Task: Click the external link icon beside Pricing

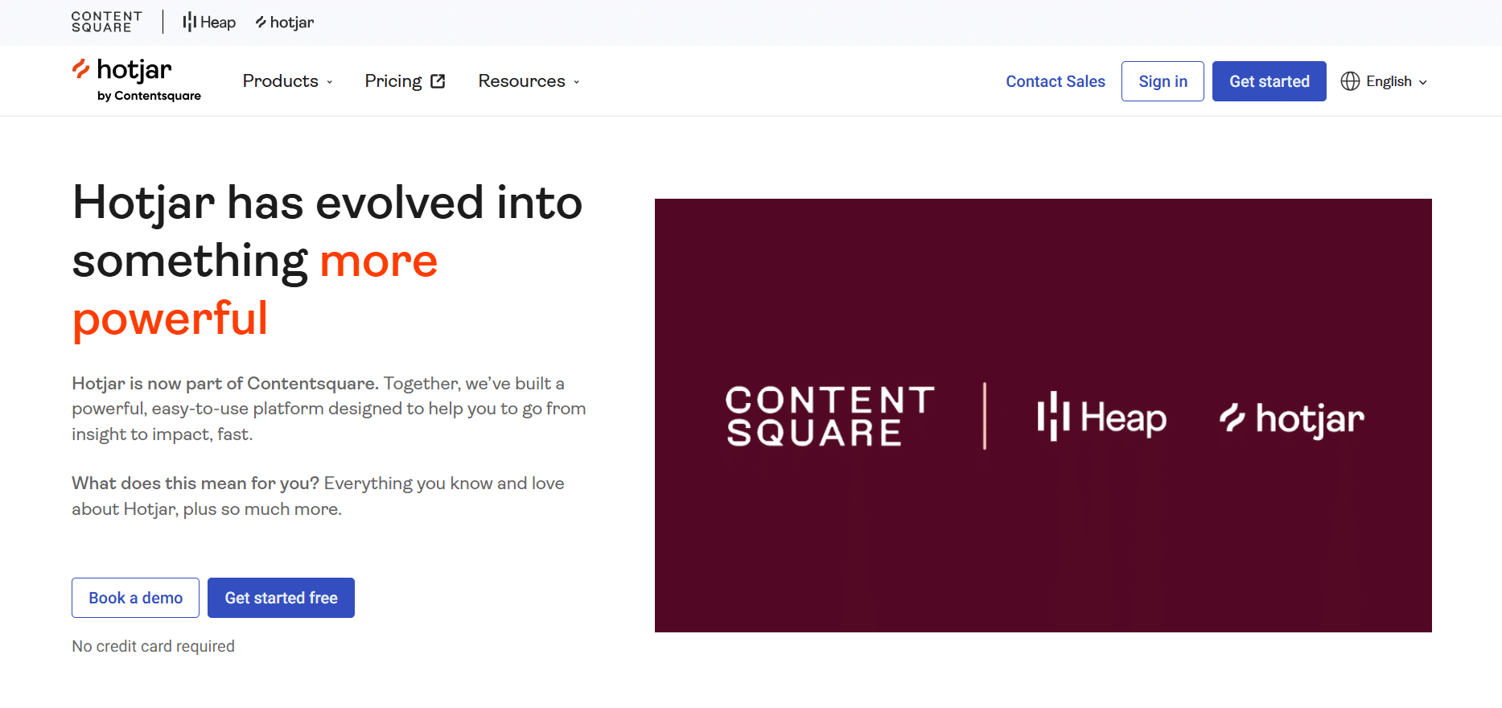Action: tap(438, 81)
